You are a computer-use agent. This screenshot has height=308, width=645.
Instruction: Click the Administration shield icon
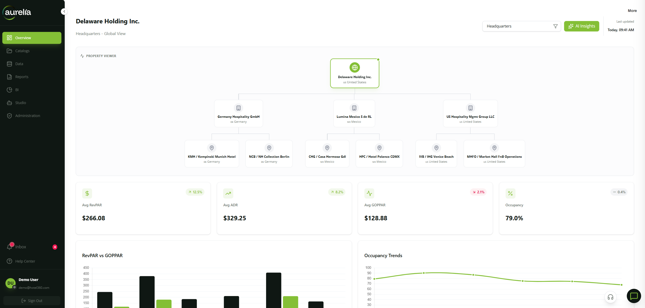(9, 116)
